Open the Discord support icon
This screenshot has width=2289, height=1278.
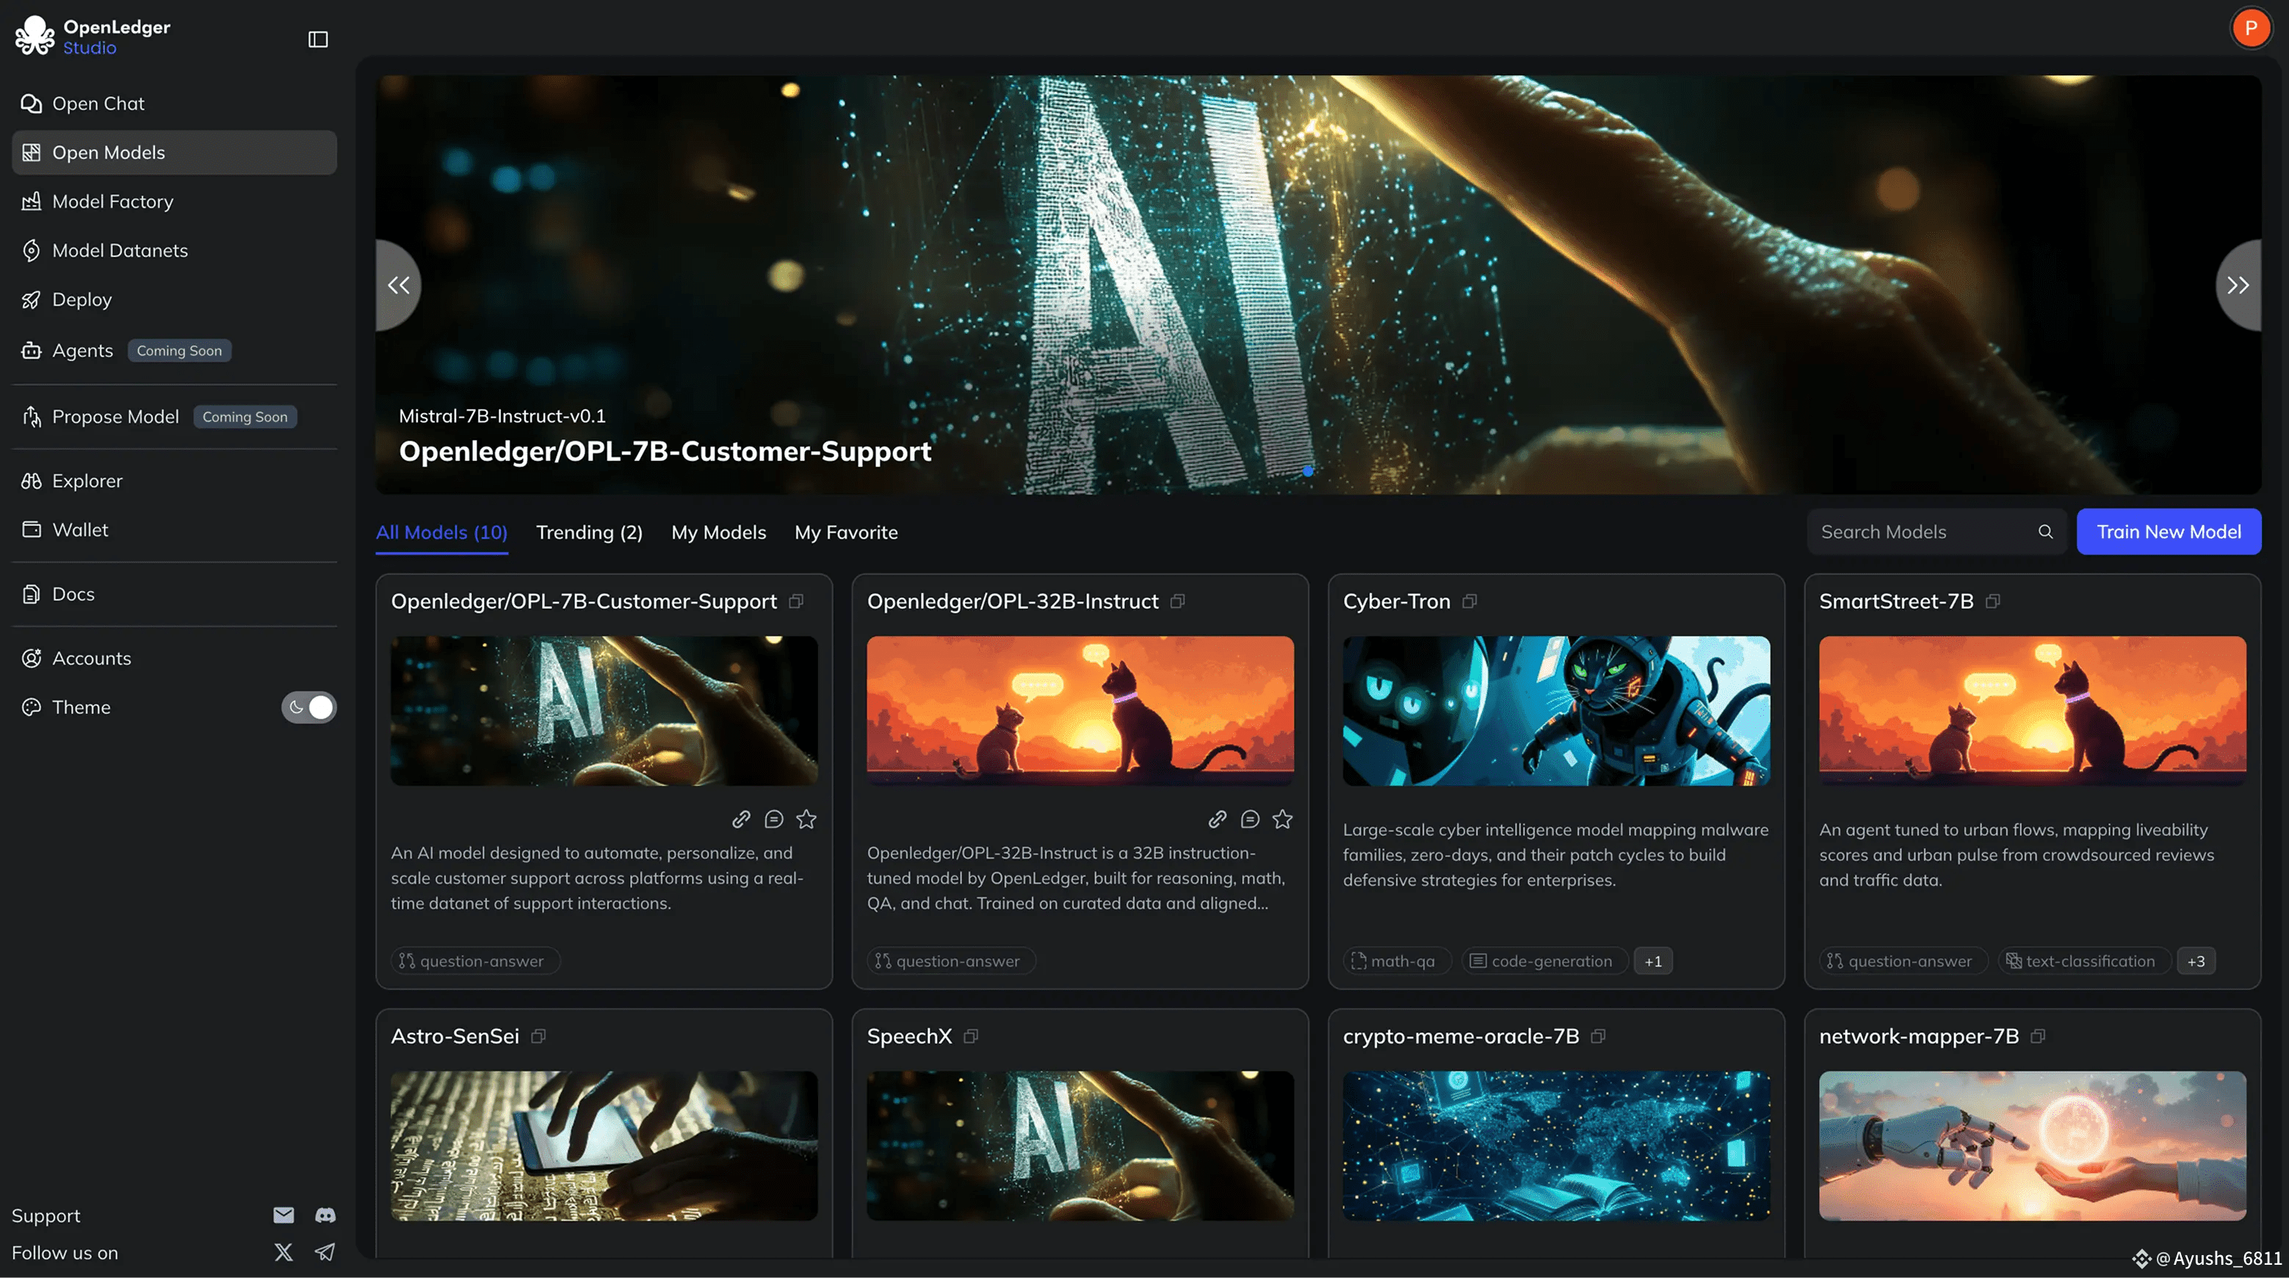click(x=325, y=1215)
